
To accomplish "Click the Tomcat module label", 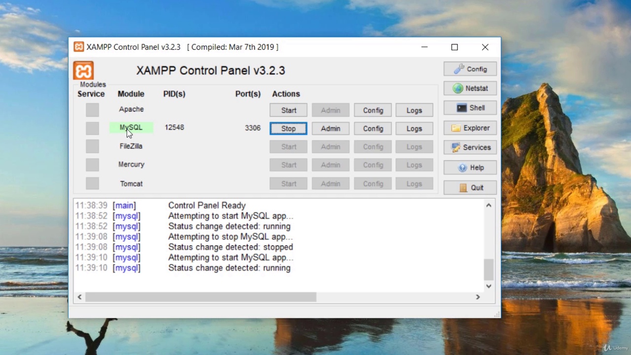I will coord(131,183).
